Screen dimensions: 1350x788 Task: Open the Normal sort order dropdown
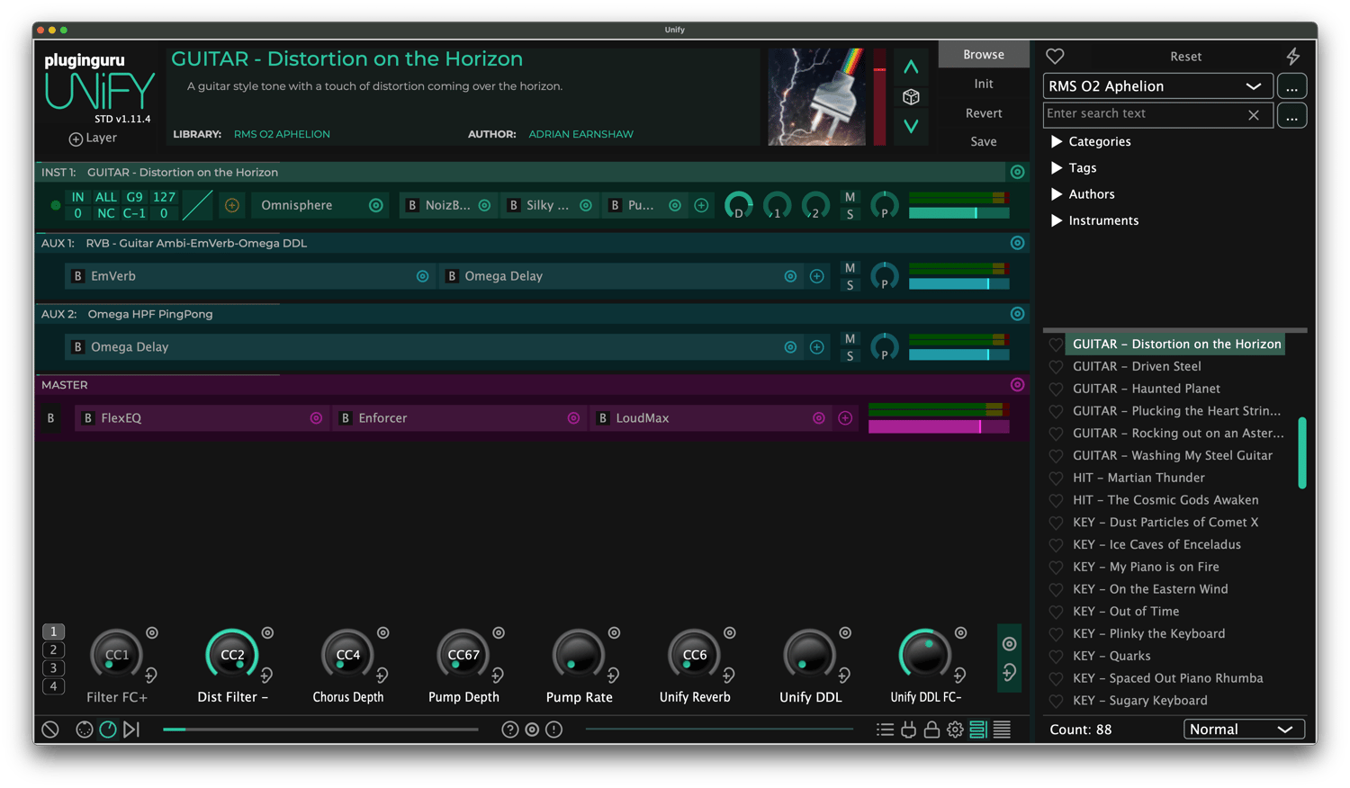coord(1244,730)
